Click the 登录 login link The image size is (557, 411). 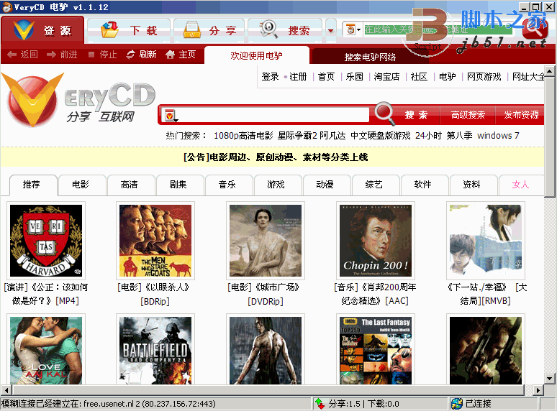pos(270,77)
